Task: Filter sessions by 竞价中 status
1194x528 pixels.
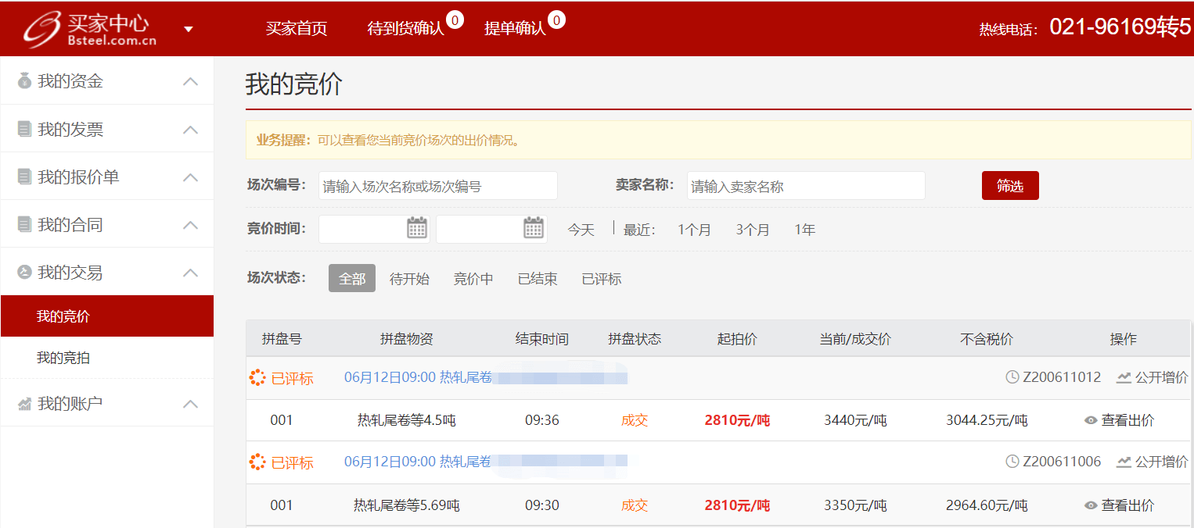Action: [473, 279]
